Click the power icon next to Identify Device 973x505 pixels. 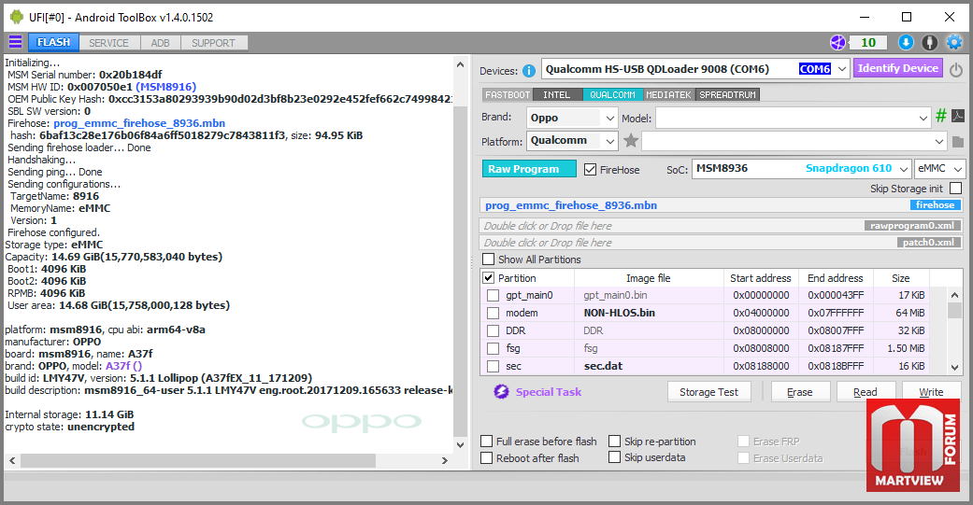pyautogui.click(x=956, y=69)
